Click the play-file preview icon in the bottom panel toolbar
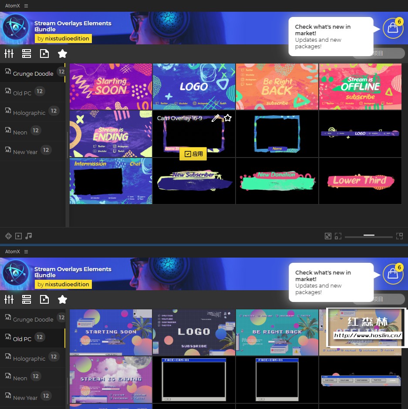 tap(44, 299)
